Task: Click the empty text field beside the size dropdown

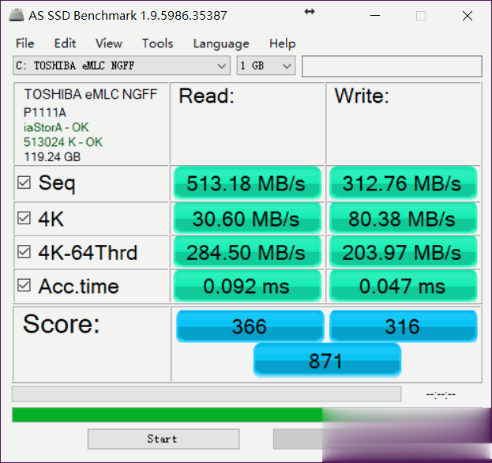Action: point(392,66)
